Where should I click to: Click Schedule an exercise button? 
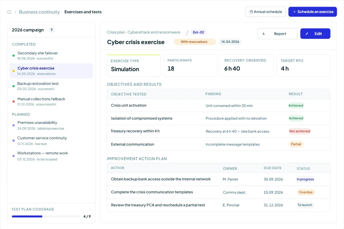[x=313, y=11]
